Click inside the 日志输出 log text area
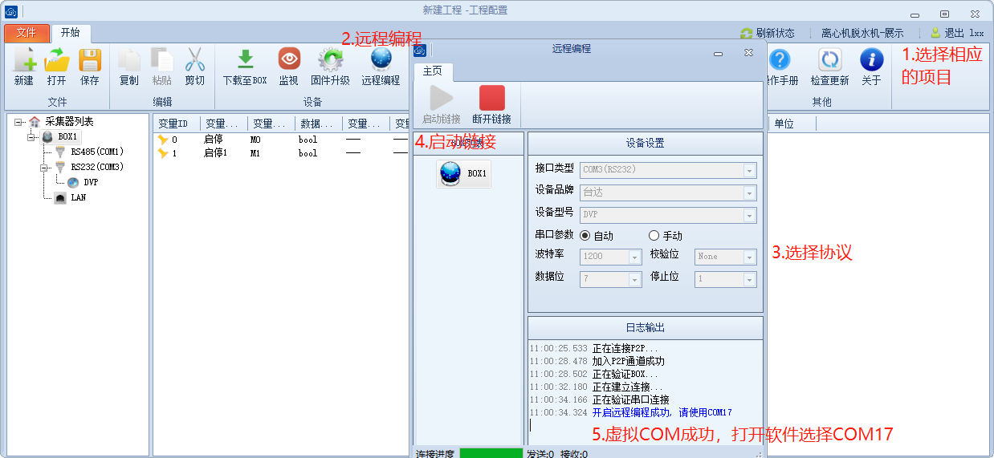 (x=645, y=392)
